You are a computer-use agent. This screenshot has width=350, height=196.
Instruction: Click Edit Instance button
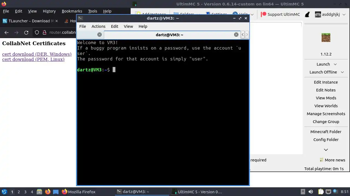click(326, 82)
